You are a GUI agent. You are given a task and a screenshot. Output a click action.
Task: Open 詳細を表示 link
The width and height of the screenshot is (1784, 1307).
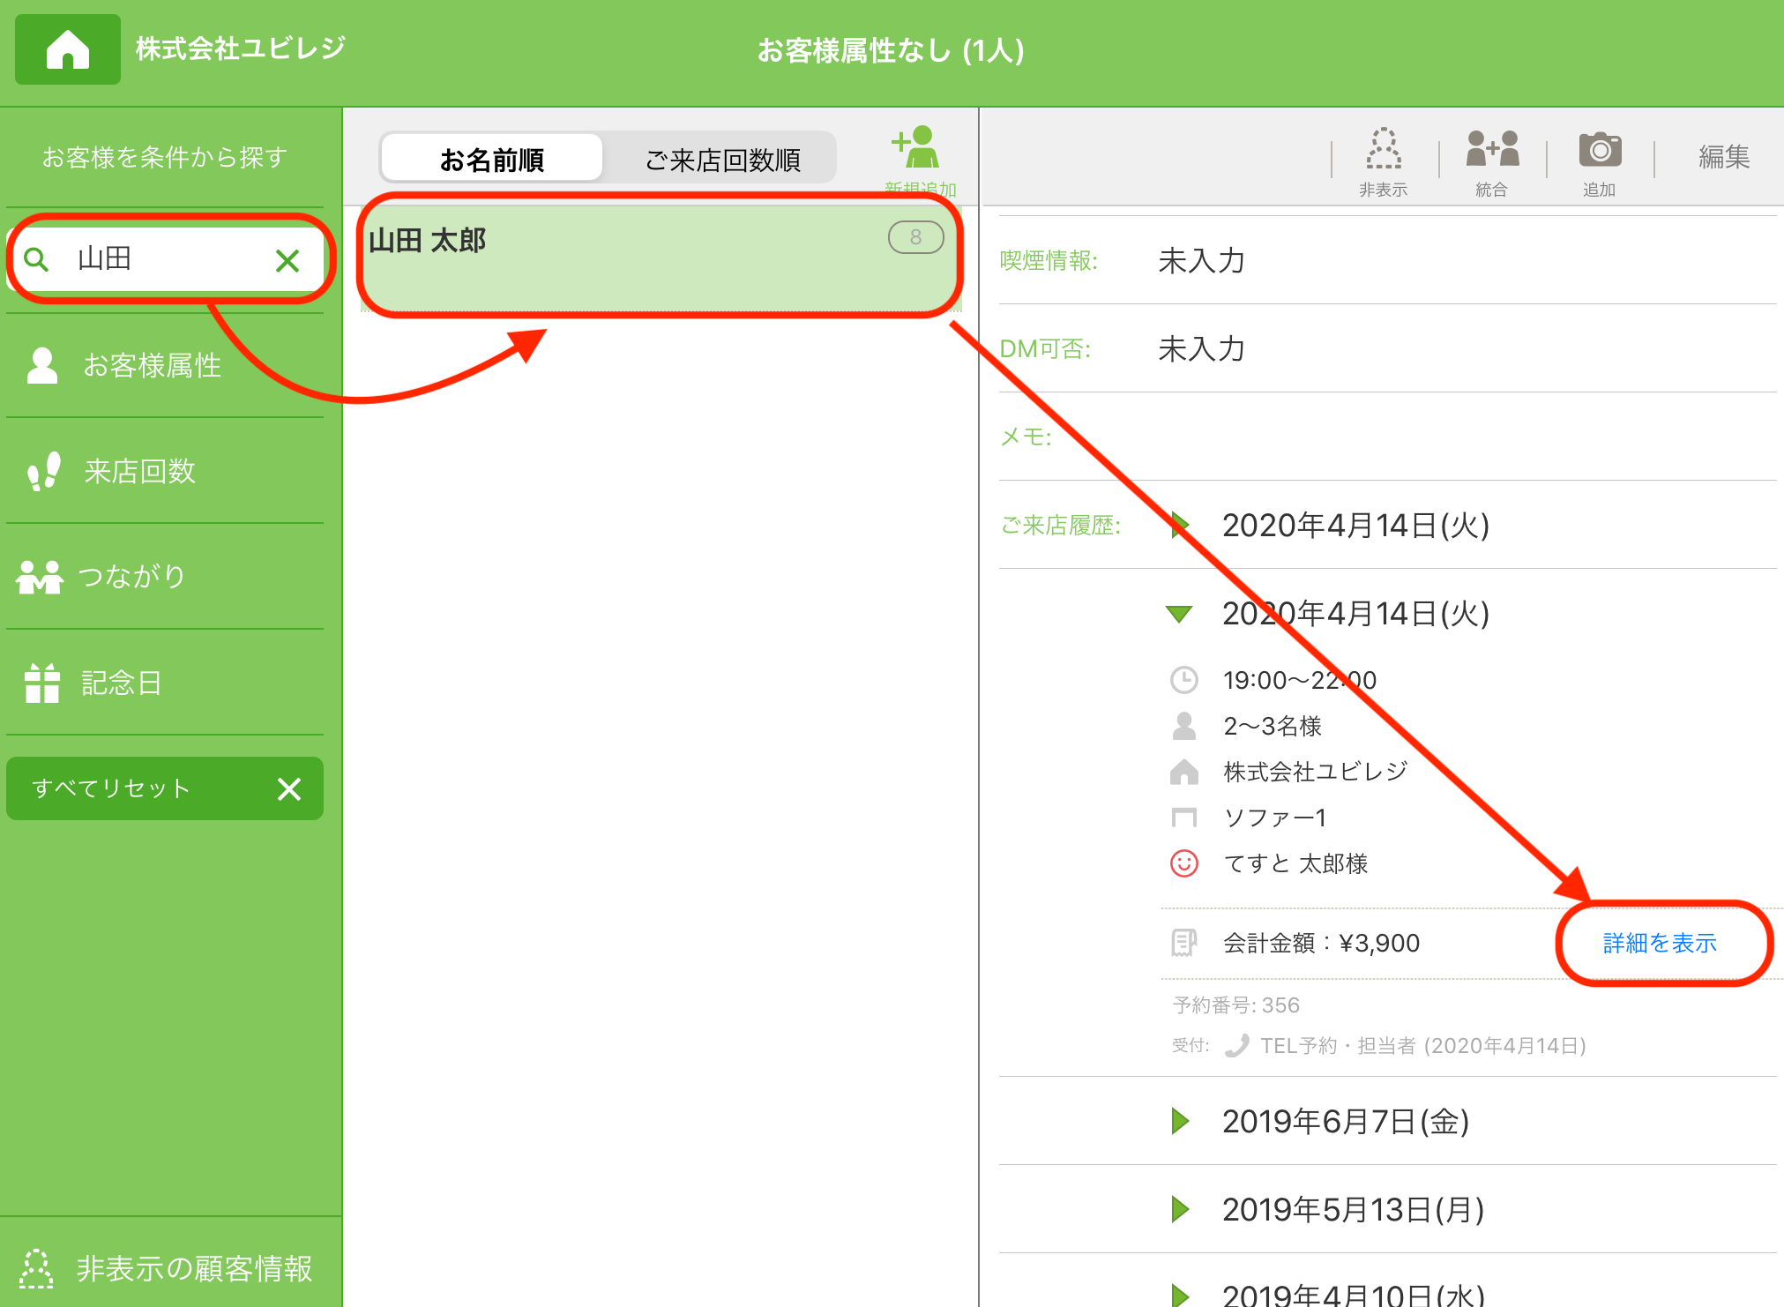[x=1660, y=943]
